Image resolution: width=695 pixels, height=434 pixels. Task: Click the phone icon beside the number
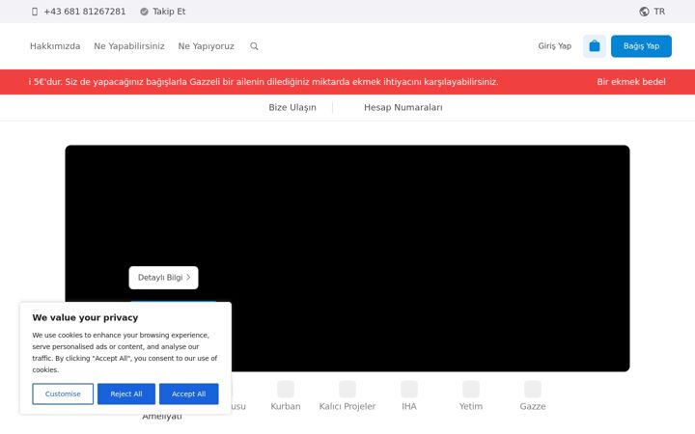[35, 12]
